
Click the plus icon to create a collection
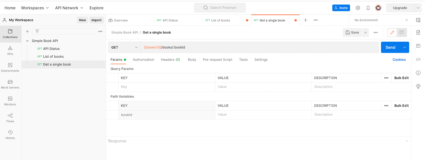27,31
